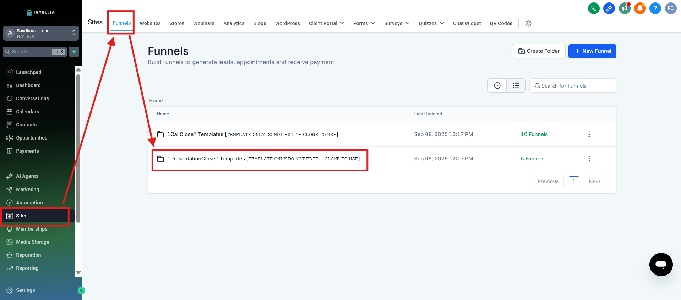Click the green phone dialer icon
Image resolution: width=681 pixels, height=300 pixels.
(x=594, y=8)
